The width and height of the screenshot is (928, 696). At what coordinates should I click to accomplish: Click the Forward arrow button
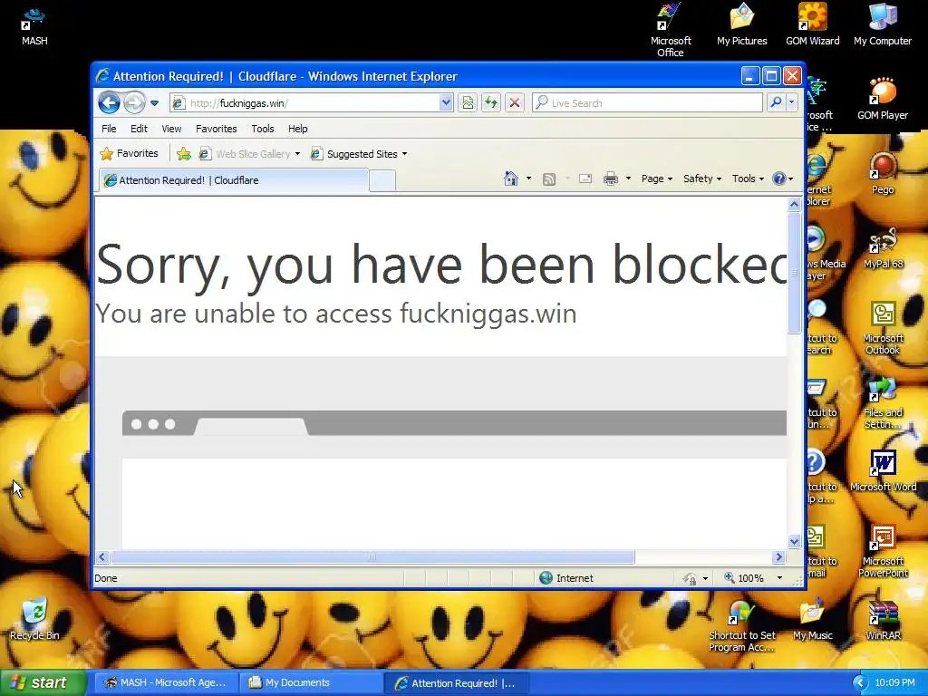point(134,103)
